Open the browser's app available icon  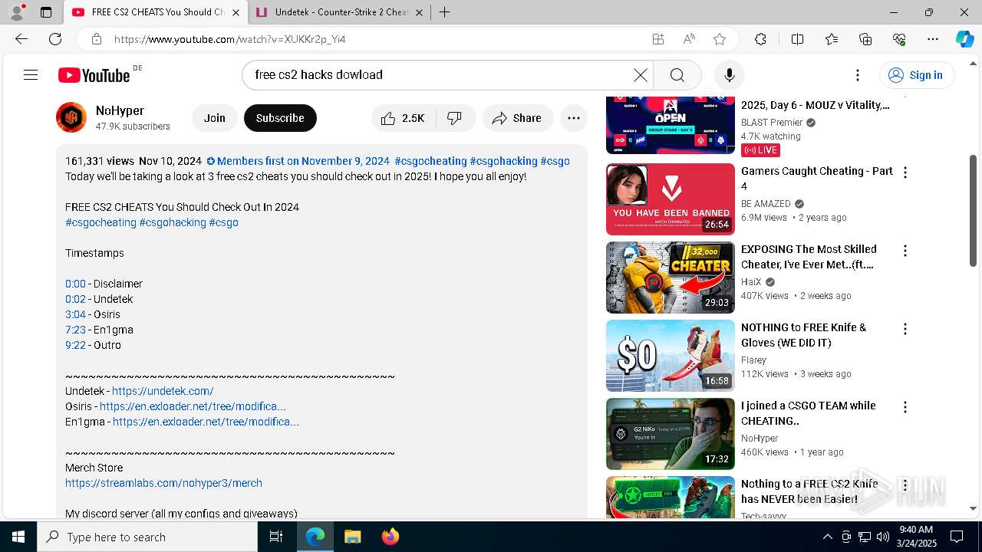(x=658, y=39)
